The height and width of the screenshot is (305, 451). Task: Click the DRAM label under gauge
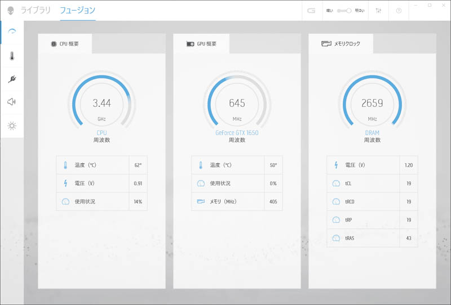click(x=372, y=133)
